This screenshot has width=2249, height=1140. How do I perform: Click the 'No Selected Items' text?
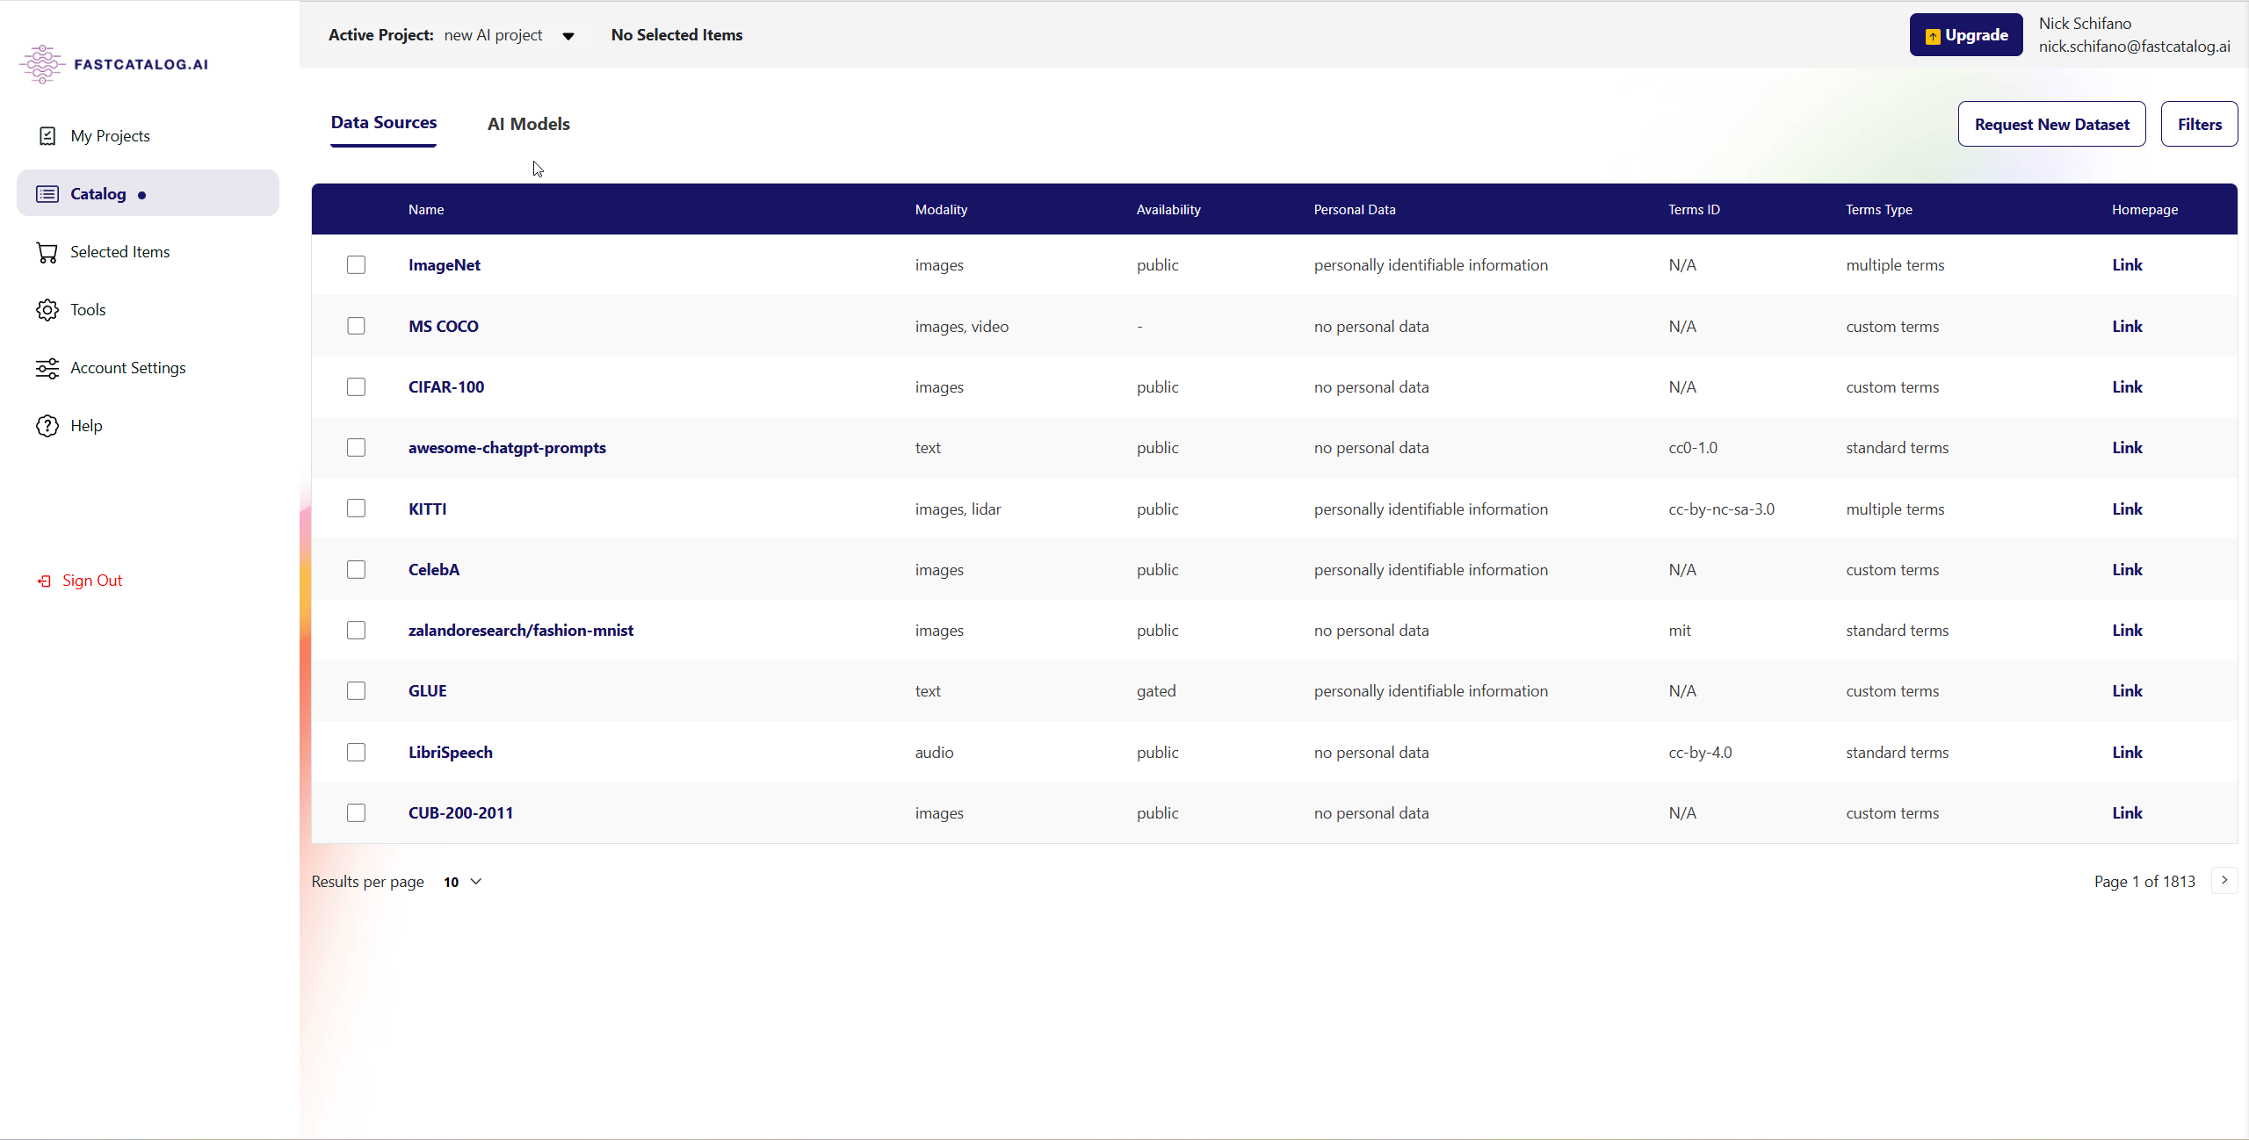coord(676,35)
